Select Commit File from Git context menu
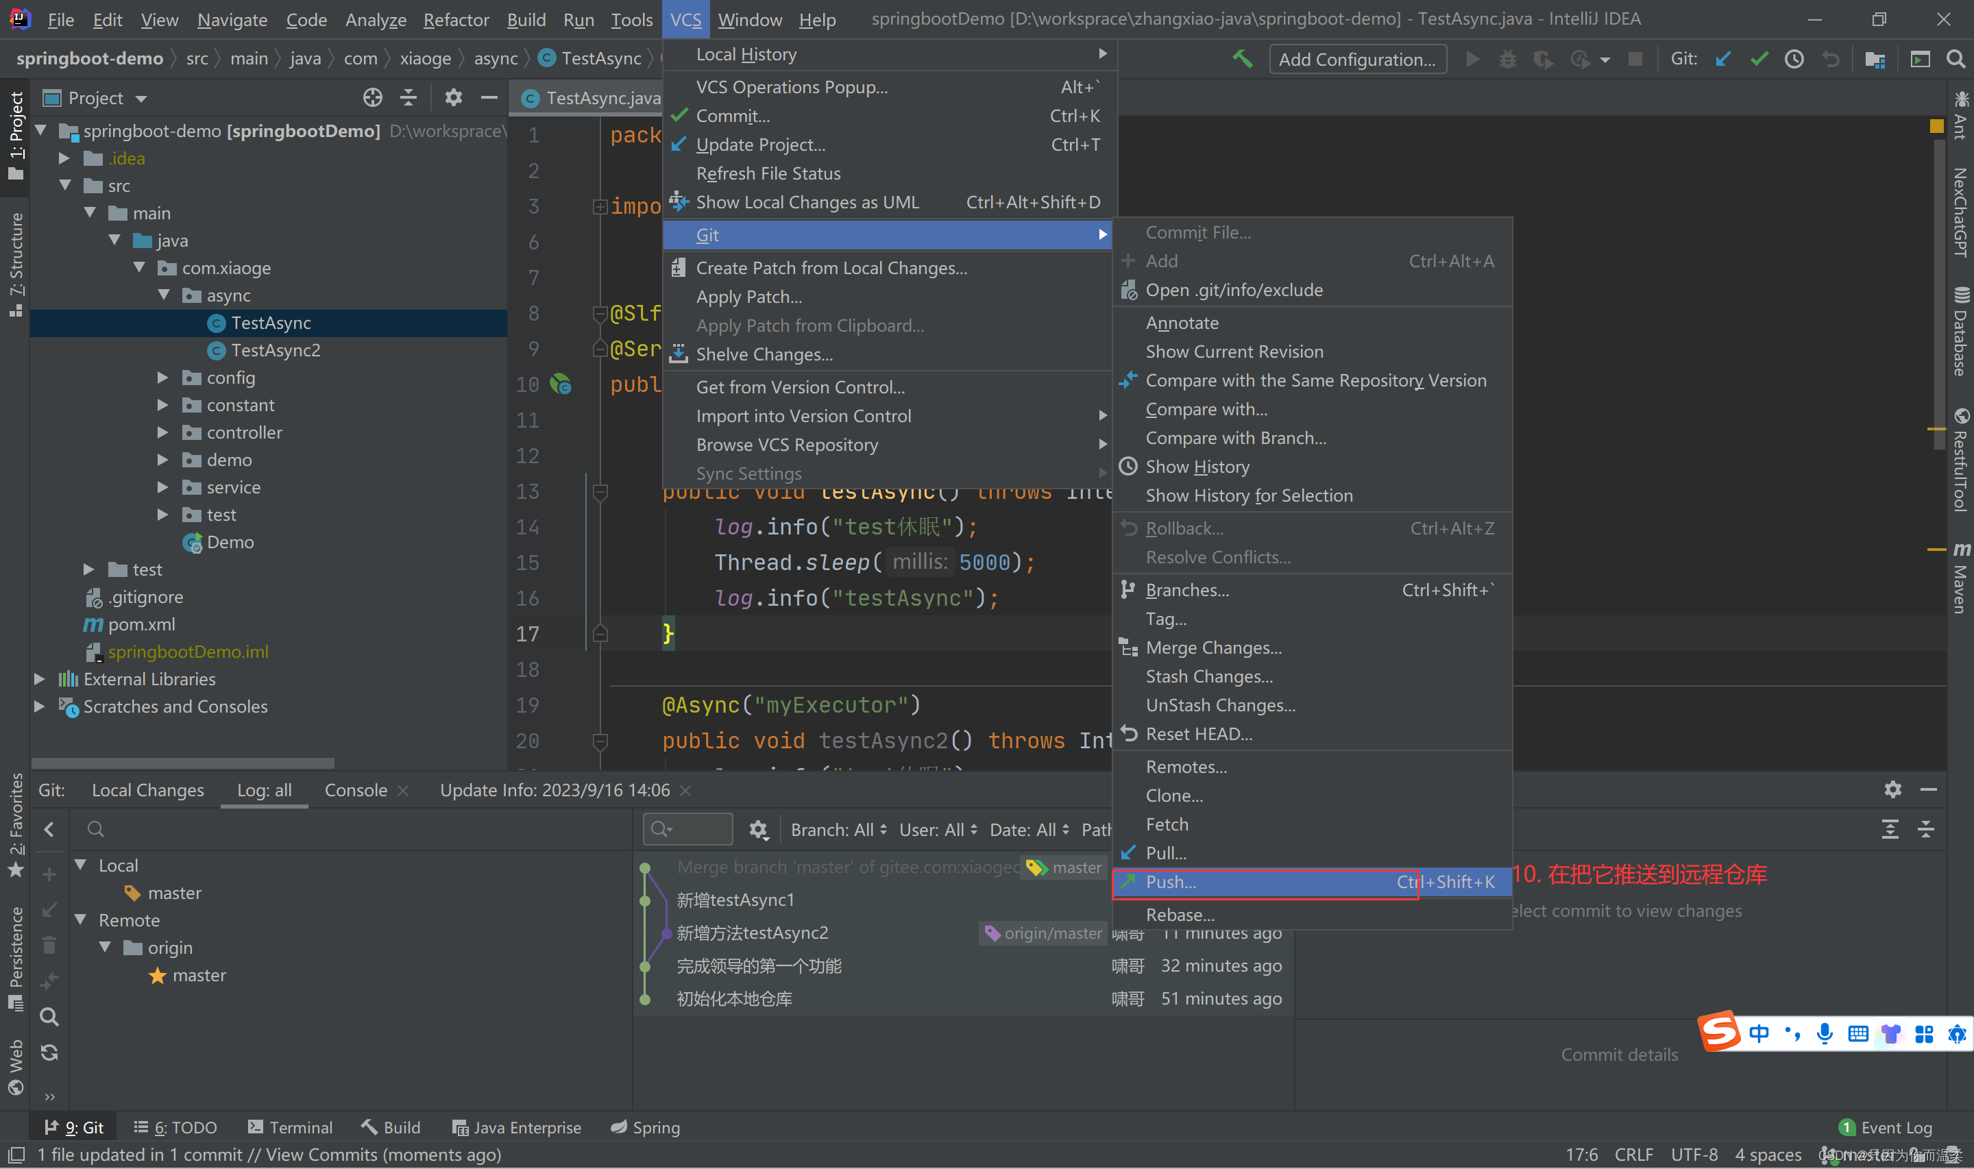This screenshot has height=1169, width=1974. [1199, 232]
